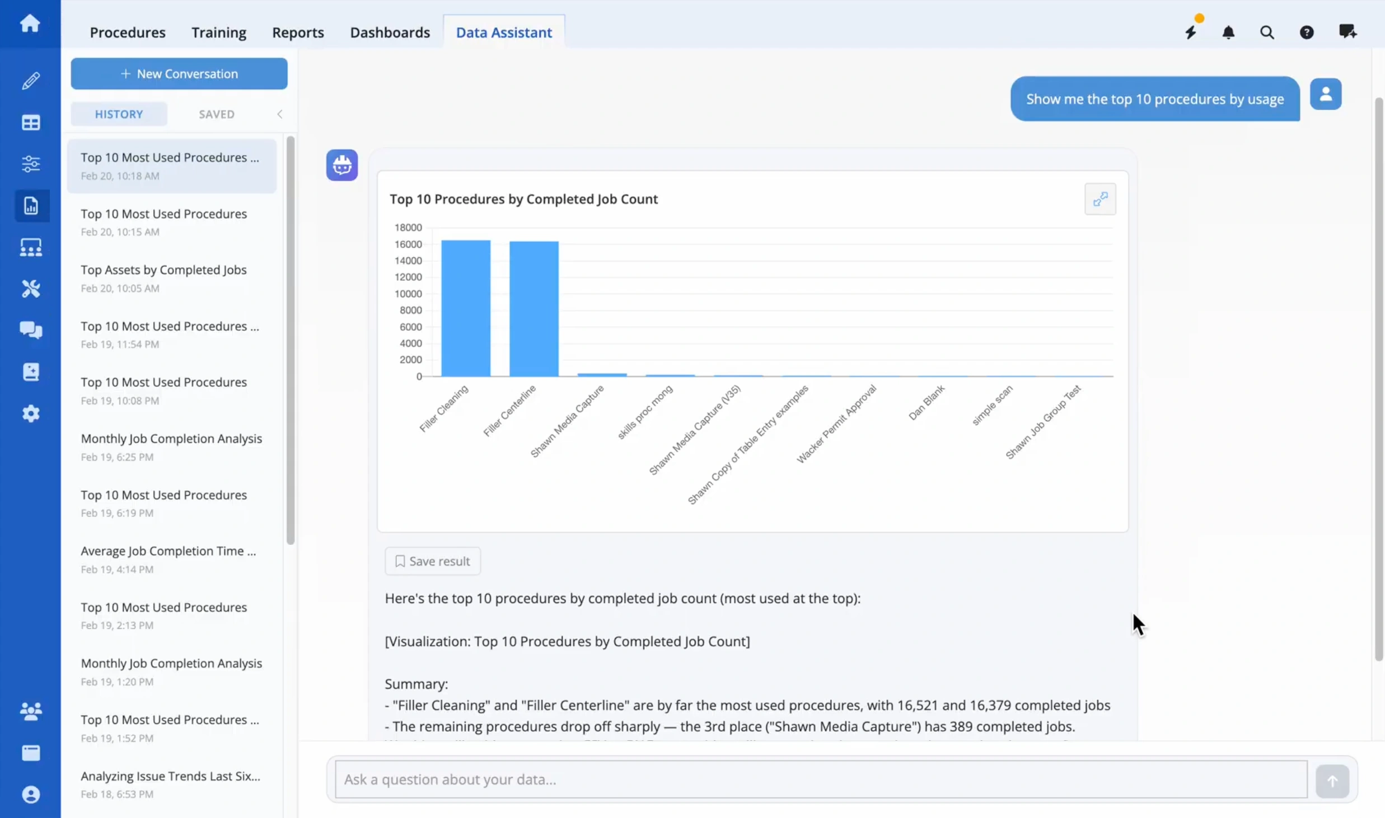Screen dimensions: 1385x818
Task: Select the HISTORY tab
Action: [x=119, y=114]
